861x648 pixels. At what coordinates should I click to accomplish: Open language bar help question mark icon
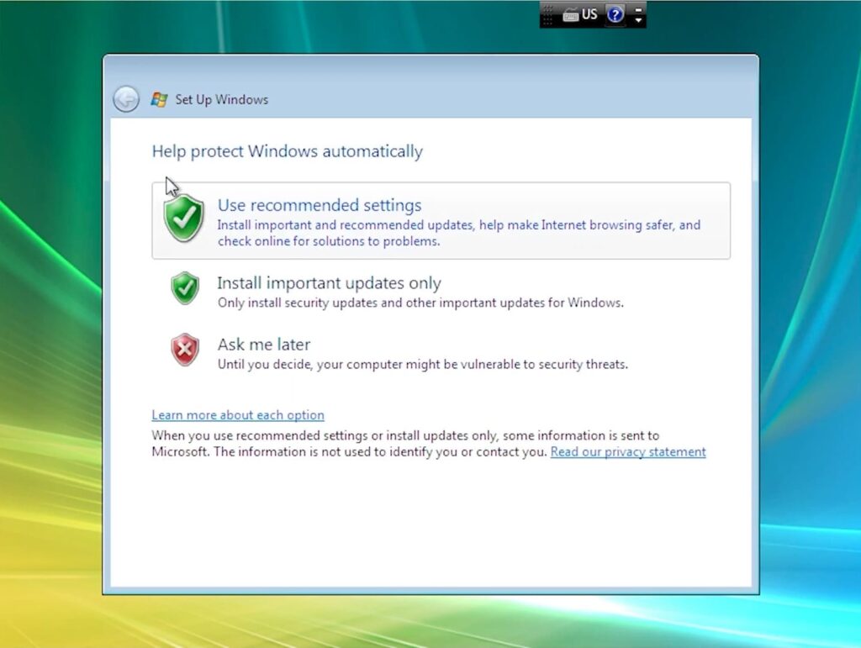point(615,14)
